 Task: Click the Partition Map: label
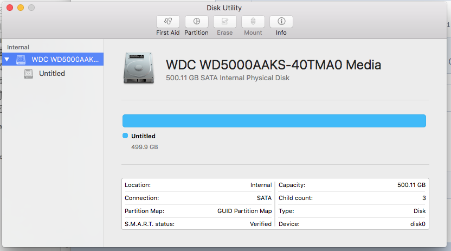[x=144, y=211]
